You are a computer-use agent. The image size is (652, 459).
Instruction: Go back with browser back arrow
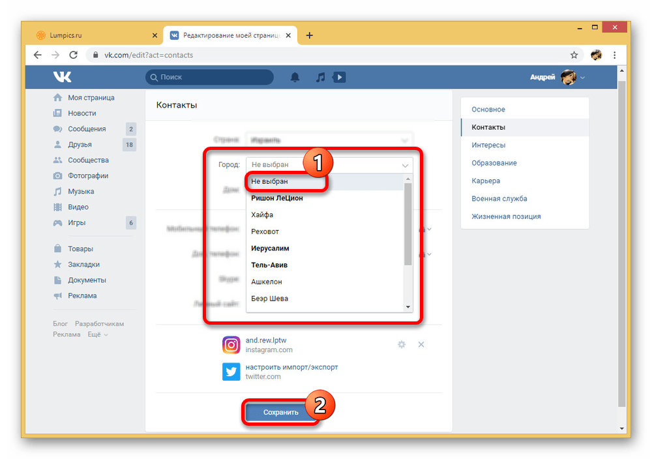[38, 55]
